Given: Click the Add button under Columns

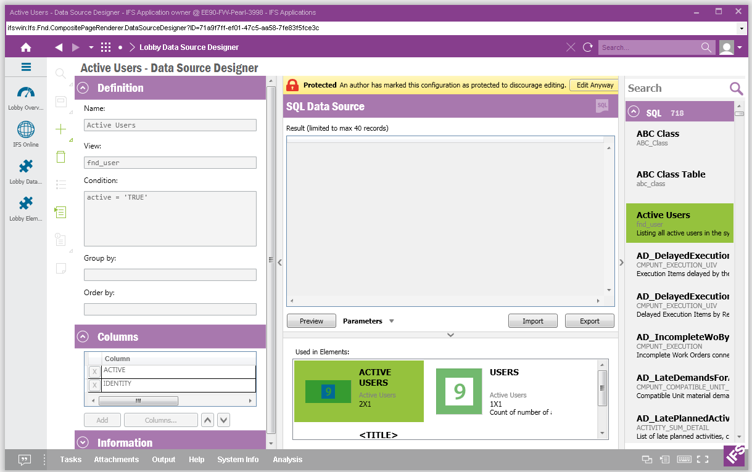Looking at the screenshot, I should tap(102, 420).
